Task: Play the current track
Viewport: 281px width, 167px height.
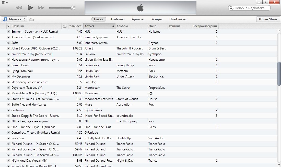Action: tap(30, 8)
